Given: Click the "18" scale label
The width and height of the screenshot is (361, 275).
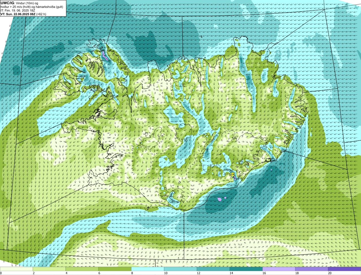Looking at the screenshot, I should coord(297,273).
